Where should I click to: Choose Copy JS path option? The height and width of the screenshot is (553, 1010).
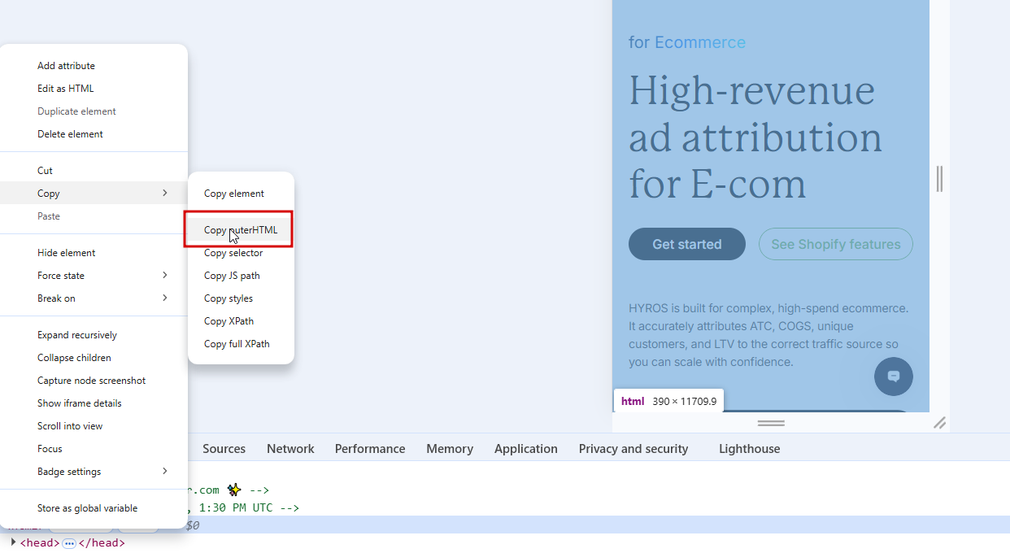tap(232, 276)
